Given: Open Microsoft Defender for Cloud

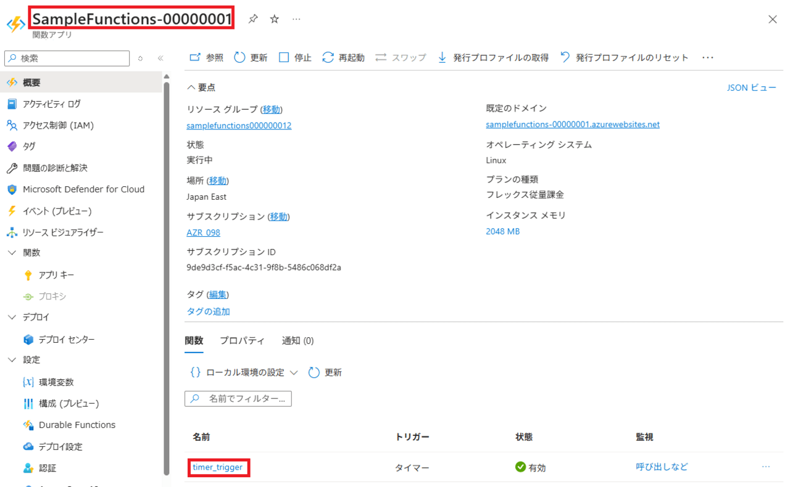Looking at the screenshot, I should pos(83,189).
